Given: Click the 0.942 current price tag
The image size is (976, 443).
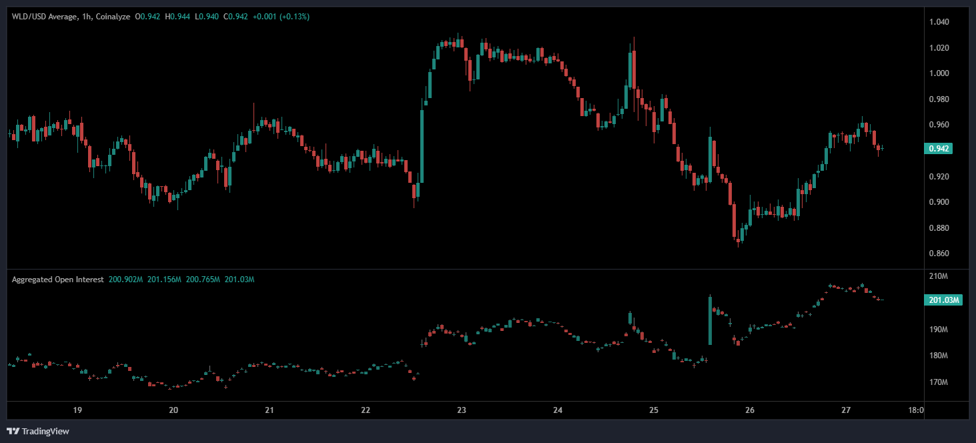Looking at the screenshot, I should 938,149.
